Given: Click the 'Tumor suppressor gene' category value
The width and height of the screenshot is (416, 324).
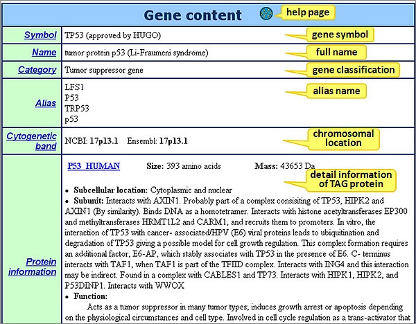Looking at the screenshot, I should tap(104, 70).
